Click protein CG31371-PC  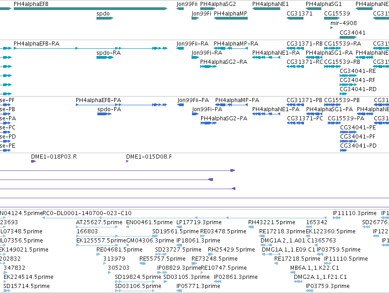(295, 123)
